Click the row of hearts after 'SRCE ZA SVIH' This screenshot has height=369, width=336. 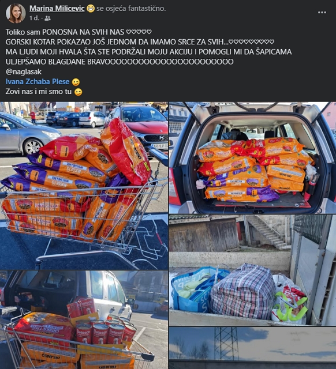click(x=251, y=42)
